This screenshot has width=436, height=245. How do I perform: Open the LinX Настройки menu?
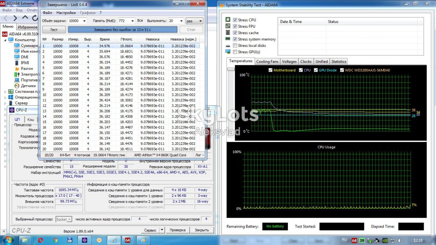[66, 12]
